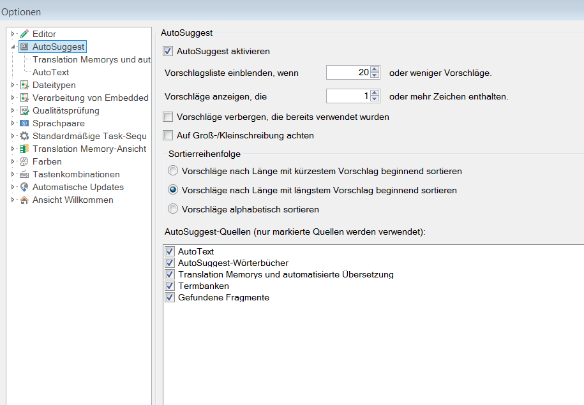
Task: Expand the Farben tree node
Action: point(13,161)
